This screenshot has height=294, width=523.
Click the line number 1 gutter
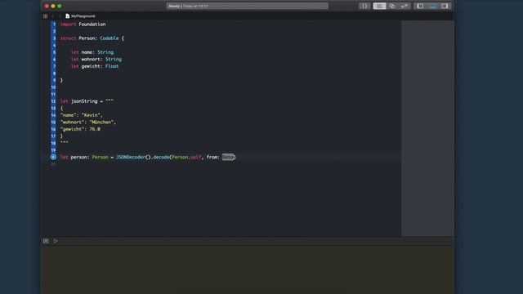(x=54, y=24)
